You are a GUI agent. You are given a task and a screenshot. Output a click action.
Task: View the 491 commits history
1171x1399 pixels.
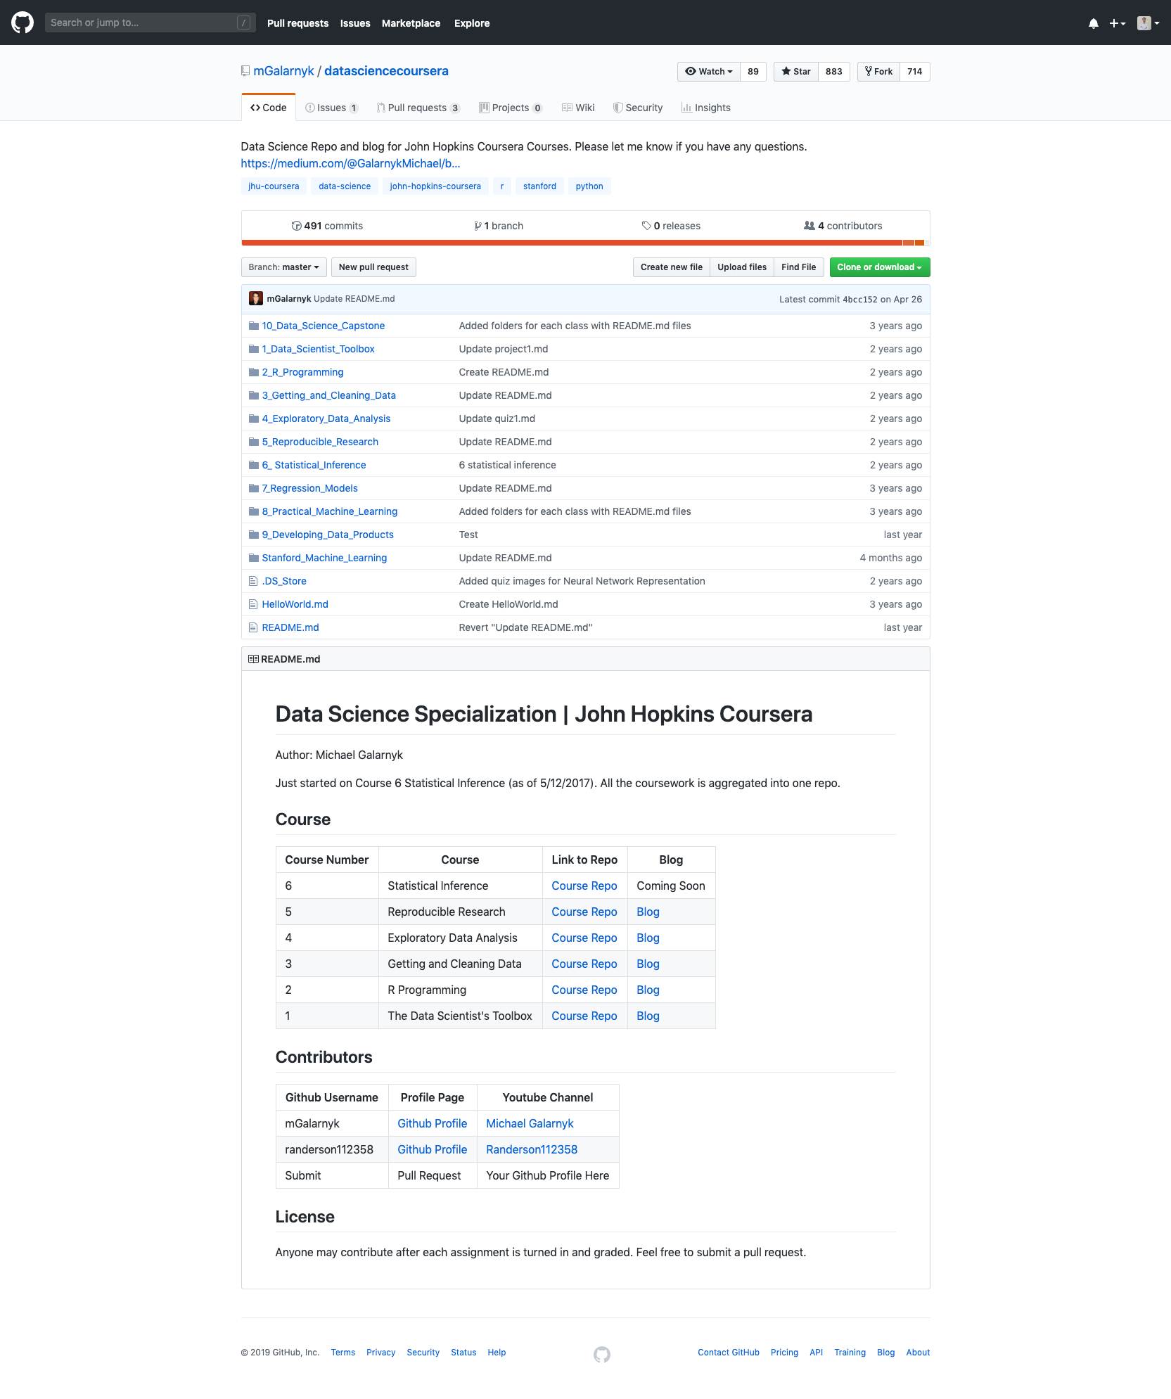[327, 226]
